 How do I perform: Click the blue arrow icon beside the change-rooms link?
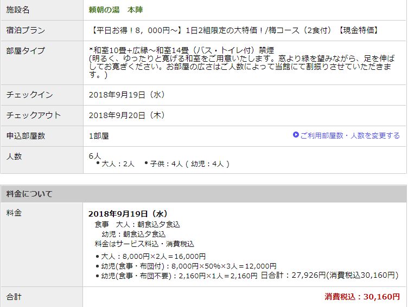coord(296,135)
